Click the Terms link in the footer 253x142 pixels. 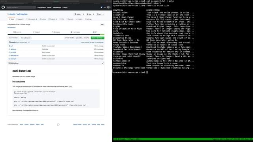click(x=21, y=125)
